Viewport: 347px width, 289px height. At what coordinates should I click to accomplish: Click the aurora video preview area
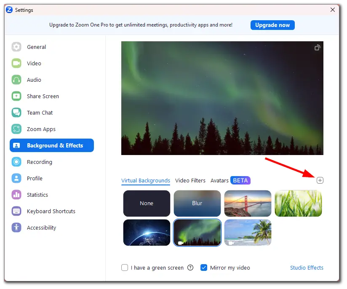[222, 98]
